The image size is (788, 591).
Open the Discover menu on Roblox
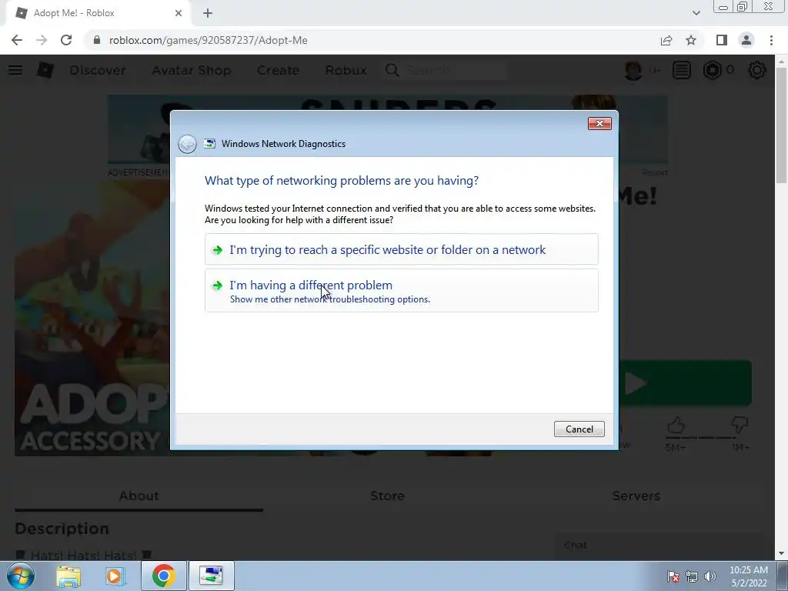(98, 70)
